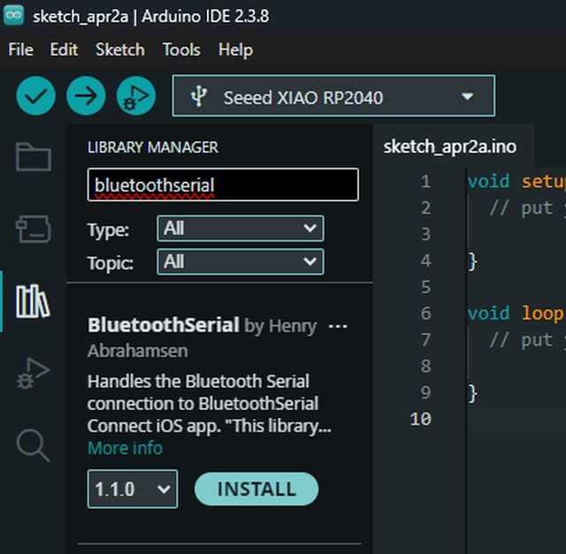Expand the 1.1.0 version dropdown

(x=133, y=489)
